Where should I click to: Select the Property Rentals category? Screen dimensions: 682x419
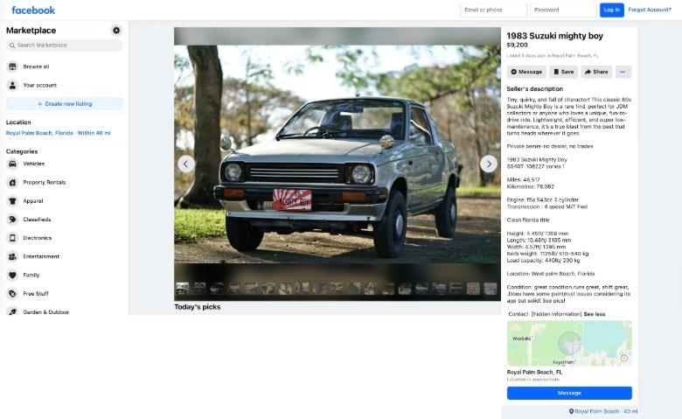(44, 182)
